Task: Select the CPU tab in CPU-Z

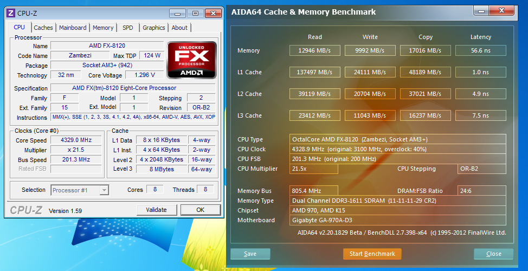Action: coord(19,27)
